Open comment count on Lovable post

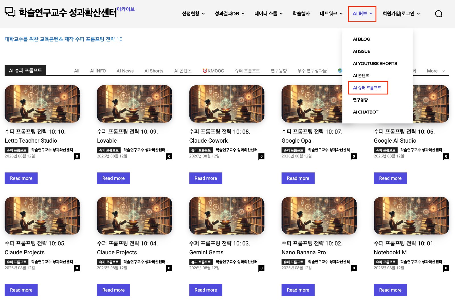[169, 156]
